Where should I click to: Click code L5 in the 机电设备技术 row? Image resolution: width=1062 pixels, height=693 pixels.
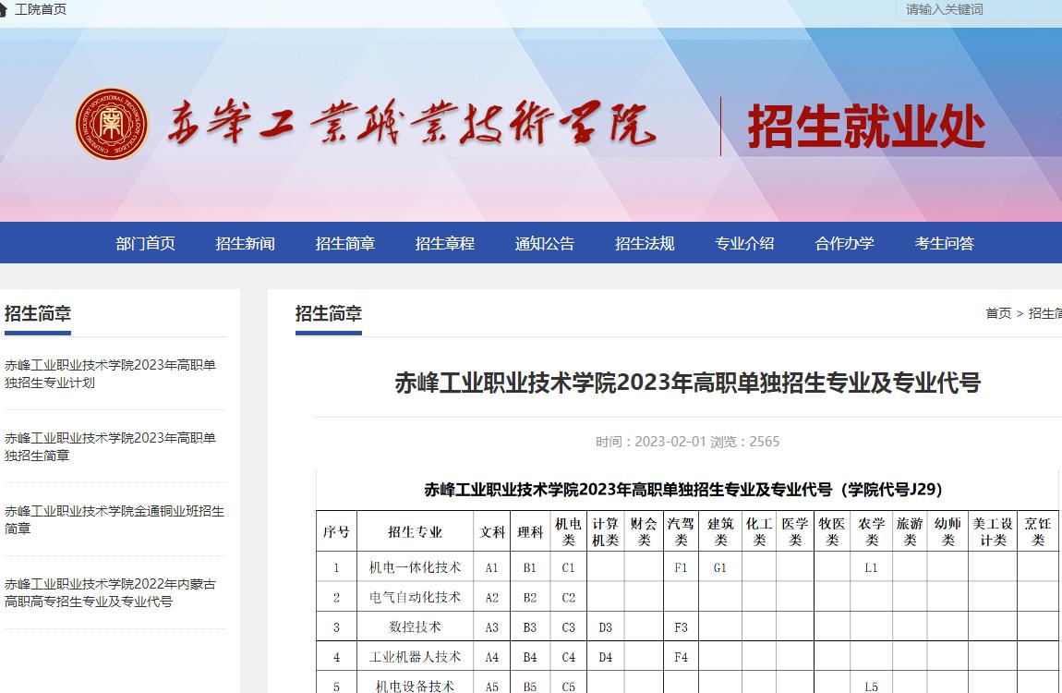(x=871, y=687)
